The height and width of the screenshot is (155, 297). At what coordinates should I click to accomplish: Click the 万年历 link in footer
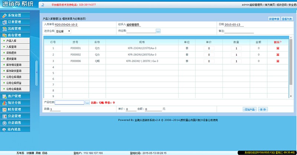click(x=20, y=153)
